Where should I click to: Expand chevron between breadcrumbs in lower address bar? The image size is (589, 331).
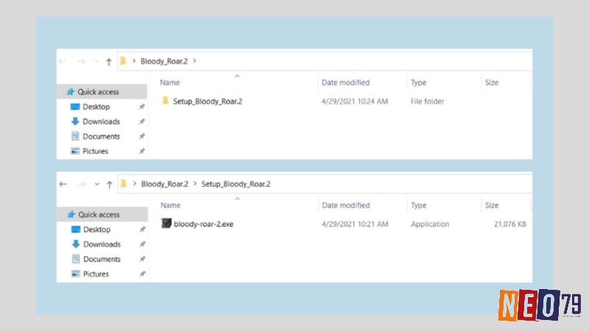195,183
